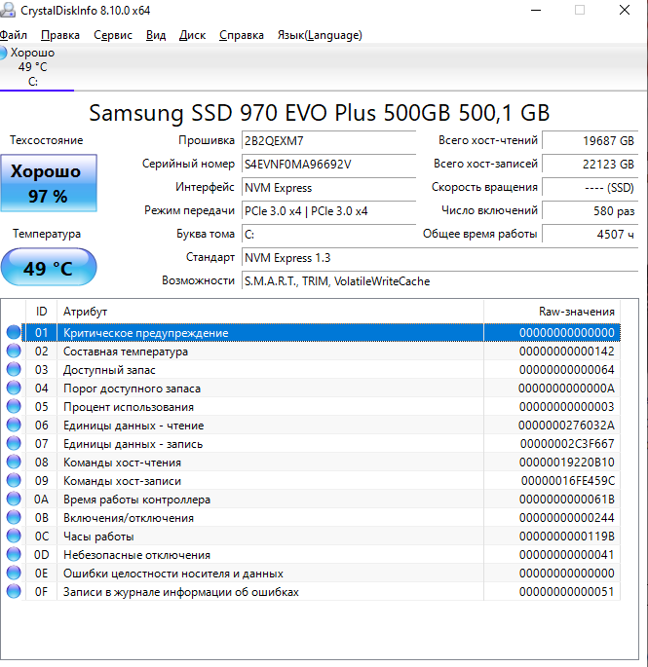Open the Диск menu
Screen dimensions: 648x667
[192, 35]
